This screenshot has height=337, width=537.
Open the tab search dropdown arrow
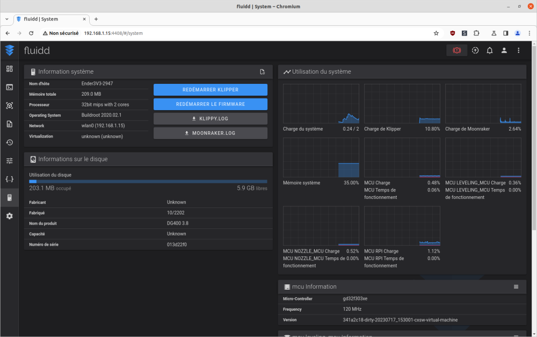(x=7, y=19)
